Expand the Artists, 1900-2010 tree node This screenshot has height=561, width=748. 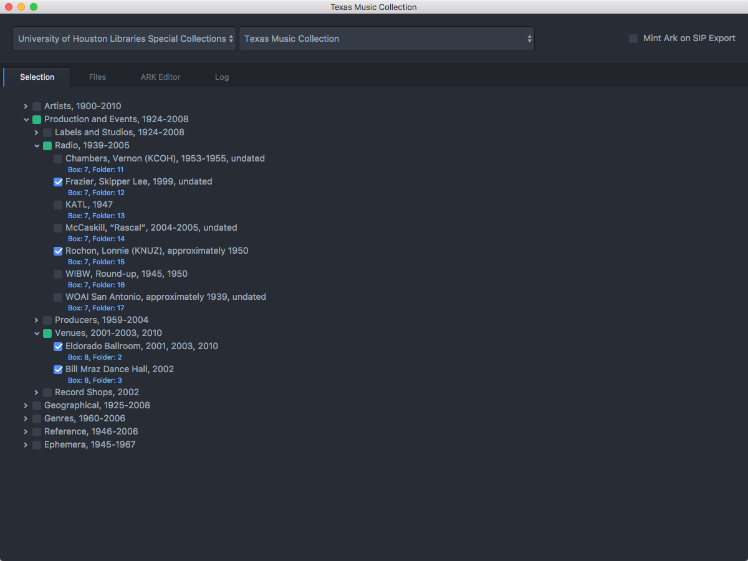click(x=26, y=107)
